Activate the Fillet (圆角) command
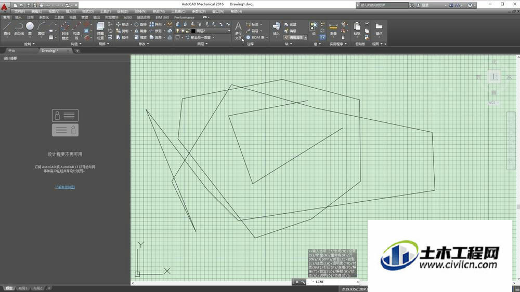The width and height of the screenshot is (520, 292). [x=155, y=37]
